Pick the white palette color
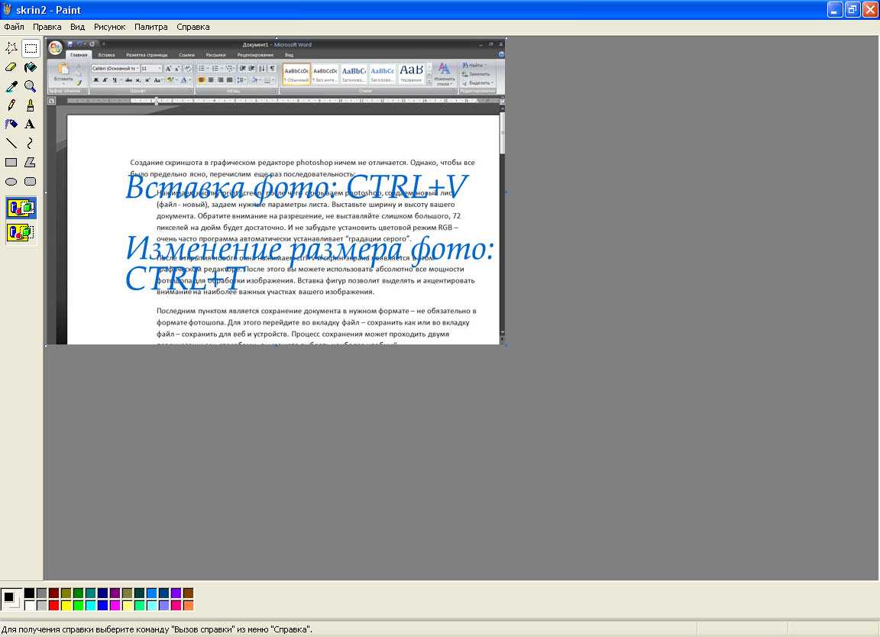The width and height of the screenshot is (880, 637). point(29,606)
